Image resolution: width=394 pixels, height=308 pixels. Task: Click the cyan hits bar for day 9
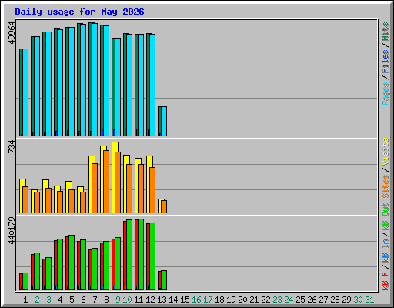point(118,87)
